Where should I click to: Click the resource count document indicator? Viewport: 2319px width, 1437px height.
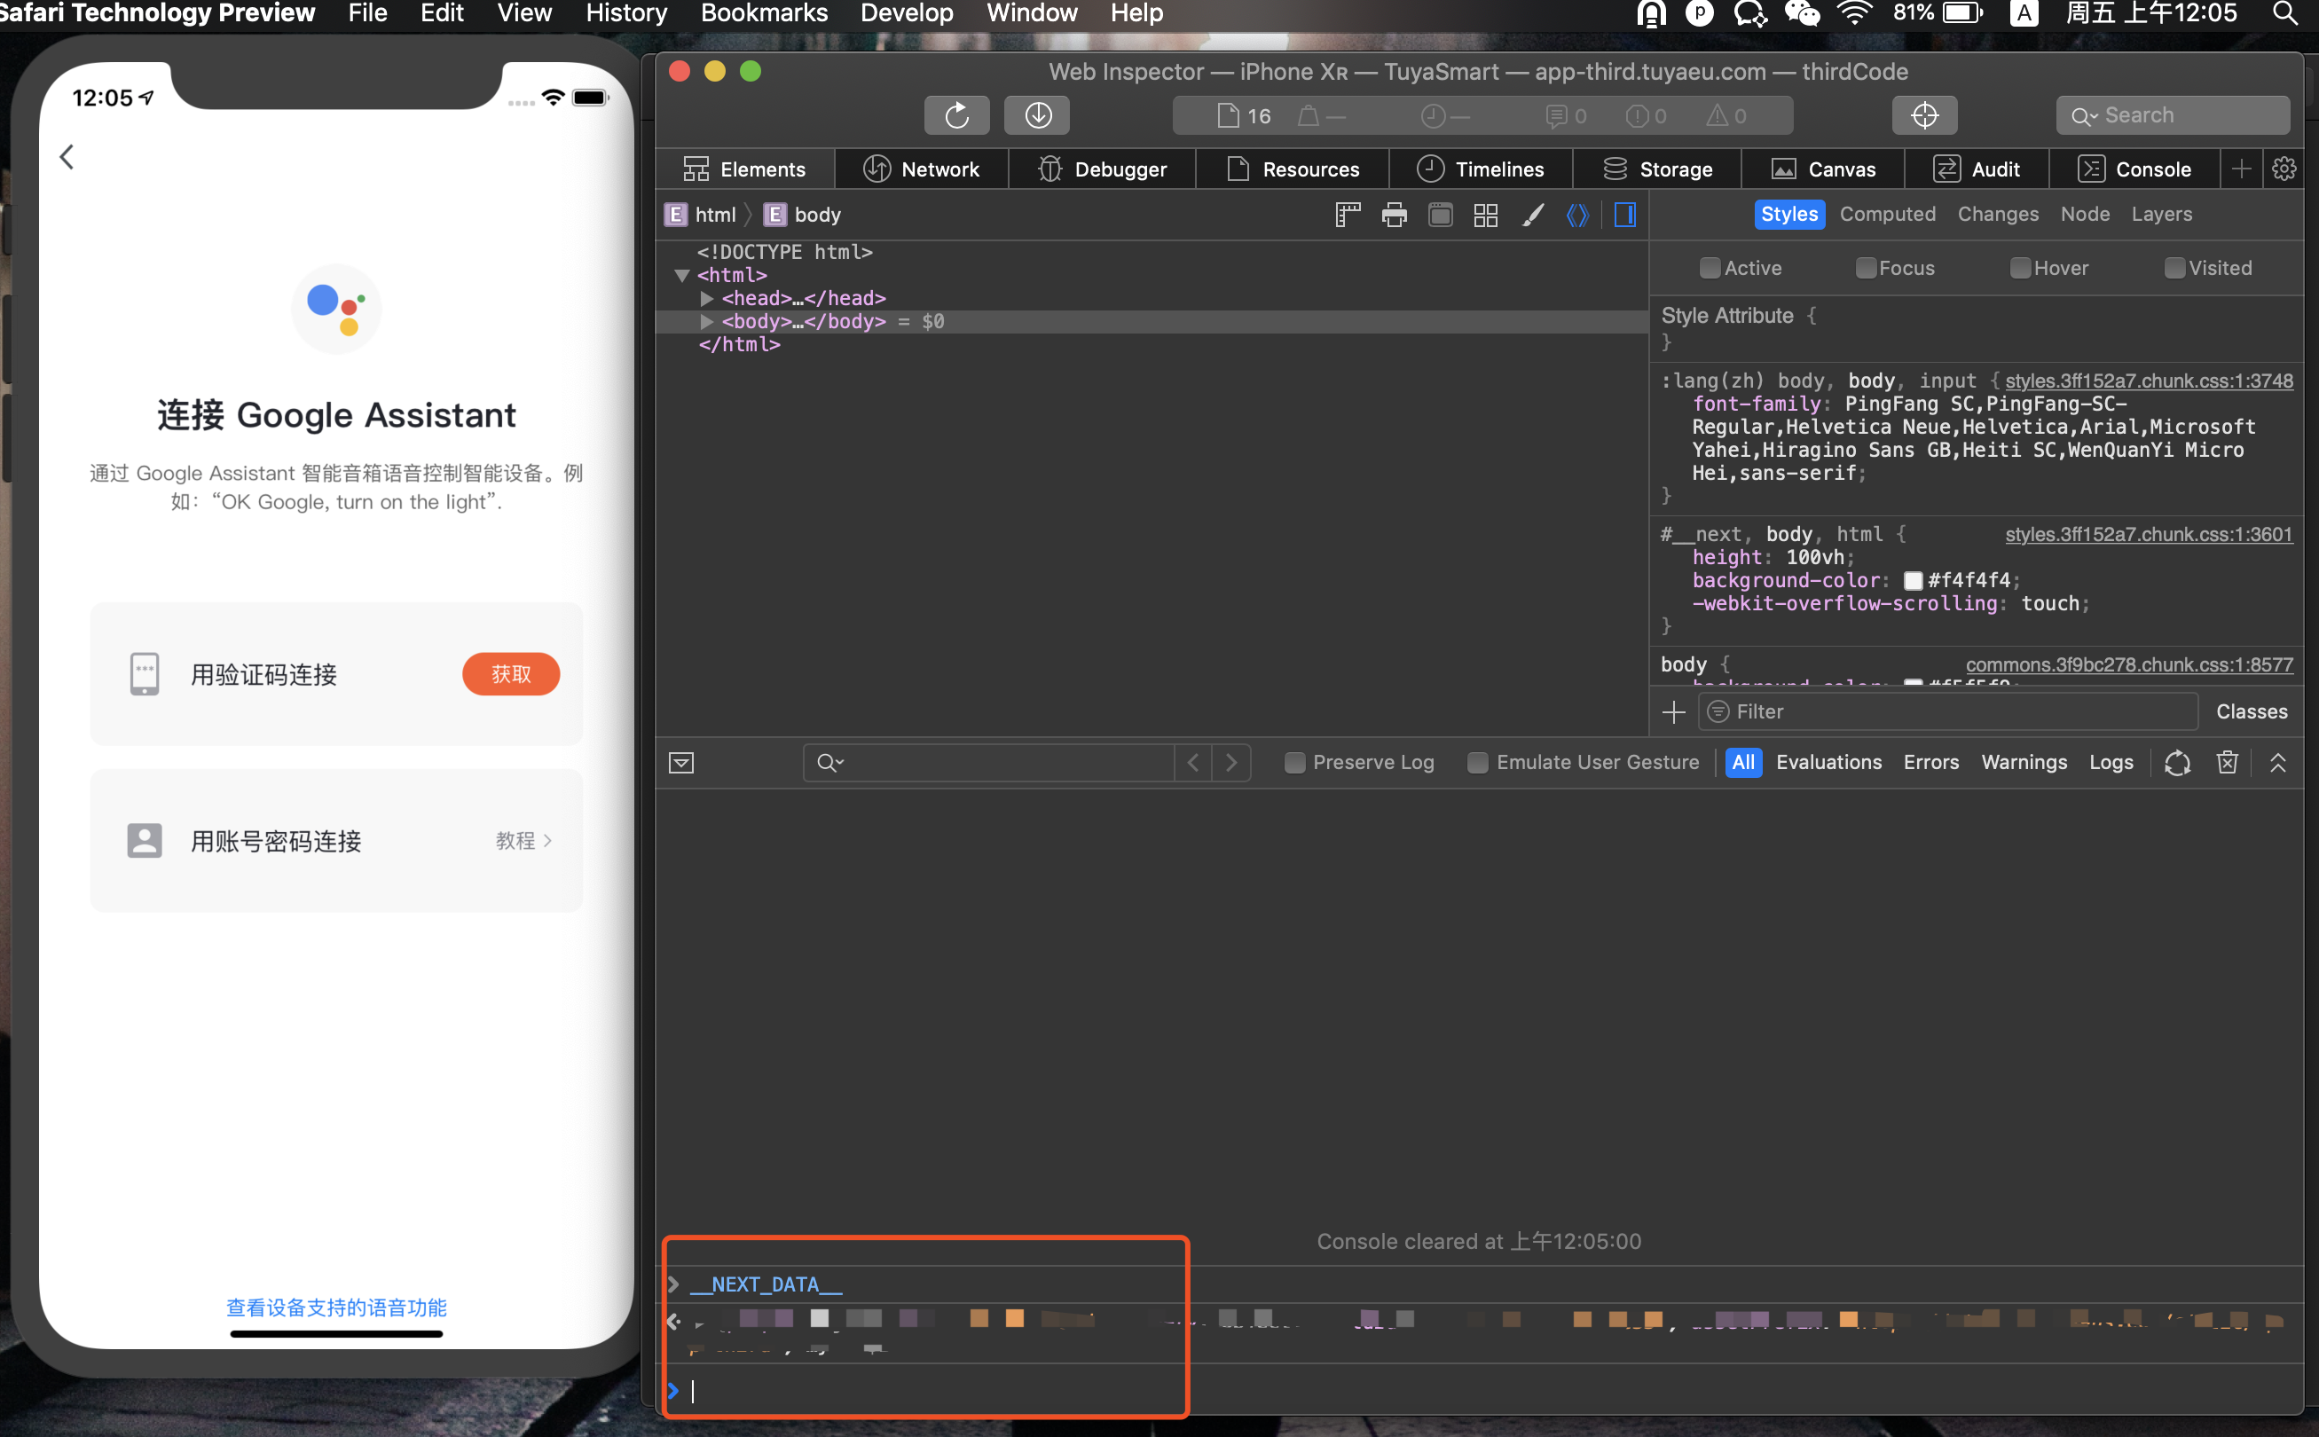pyautogui.click(x=1244, y=116)
